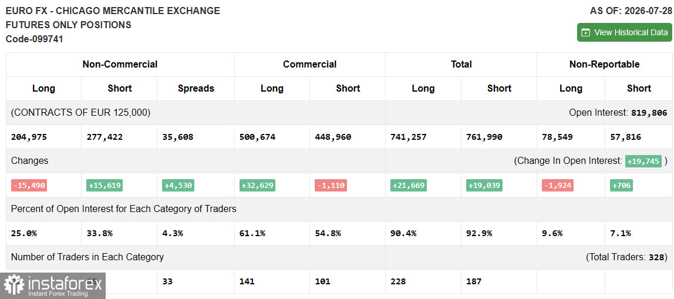Screen dimensions: 674x299
Task: Click the instaforex watermark text
Action: (x=65, y=284)
